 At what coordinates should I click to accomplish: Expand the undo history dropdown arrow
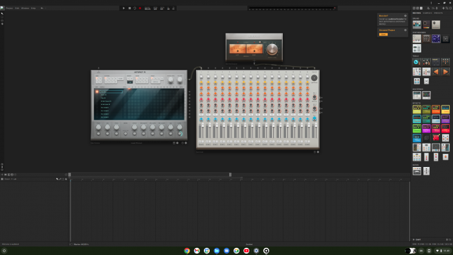(x=45, y=8)
